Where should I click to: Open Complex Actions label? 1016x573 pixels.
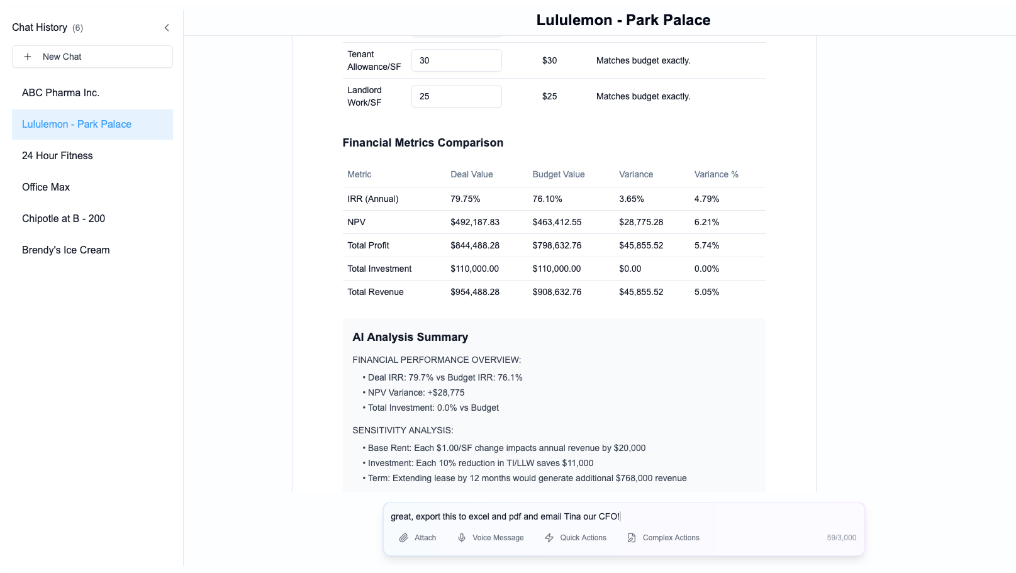671,538
